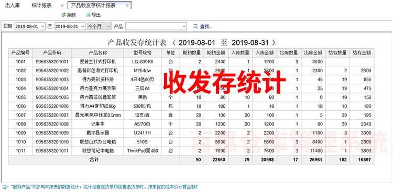The width and height of the screenshot is (393, 192).
Task: Click model cell 500张/包
Action: tap(143, 106)
